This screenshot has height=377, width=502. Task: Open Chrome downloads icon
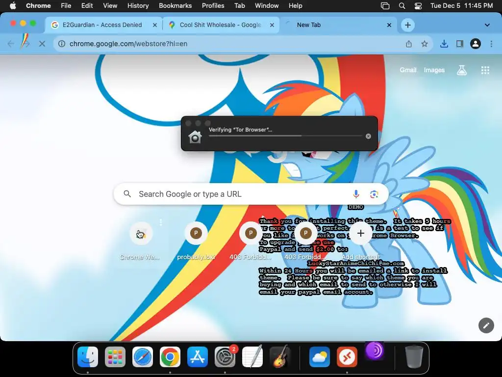click(x=444, y=44)
